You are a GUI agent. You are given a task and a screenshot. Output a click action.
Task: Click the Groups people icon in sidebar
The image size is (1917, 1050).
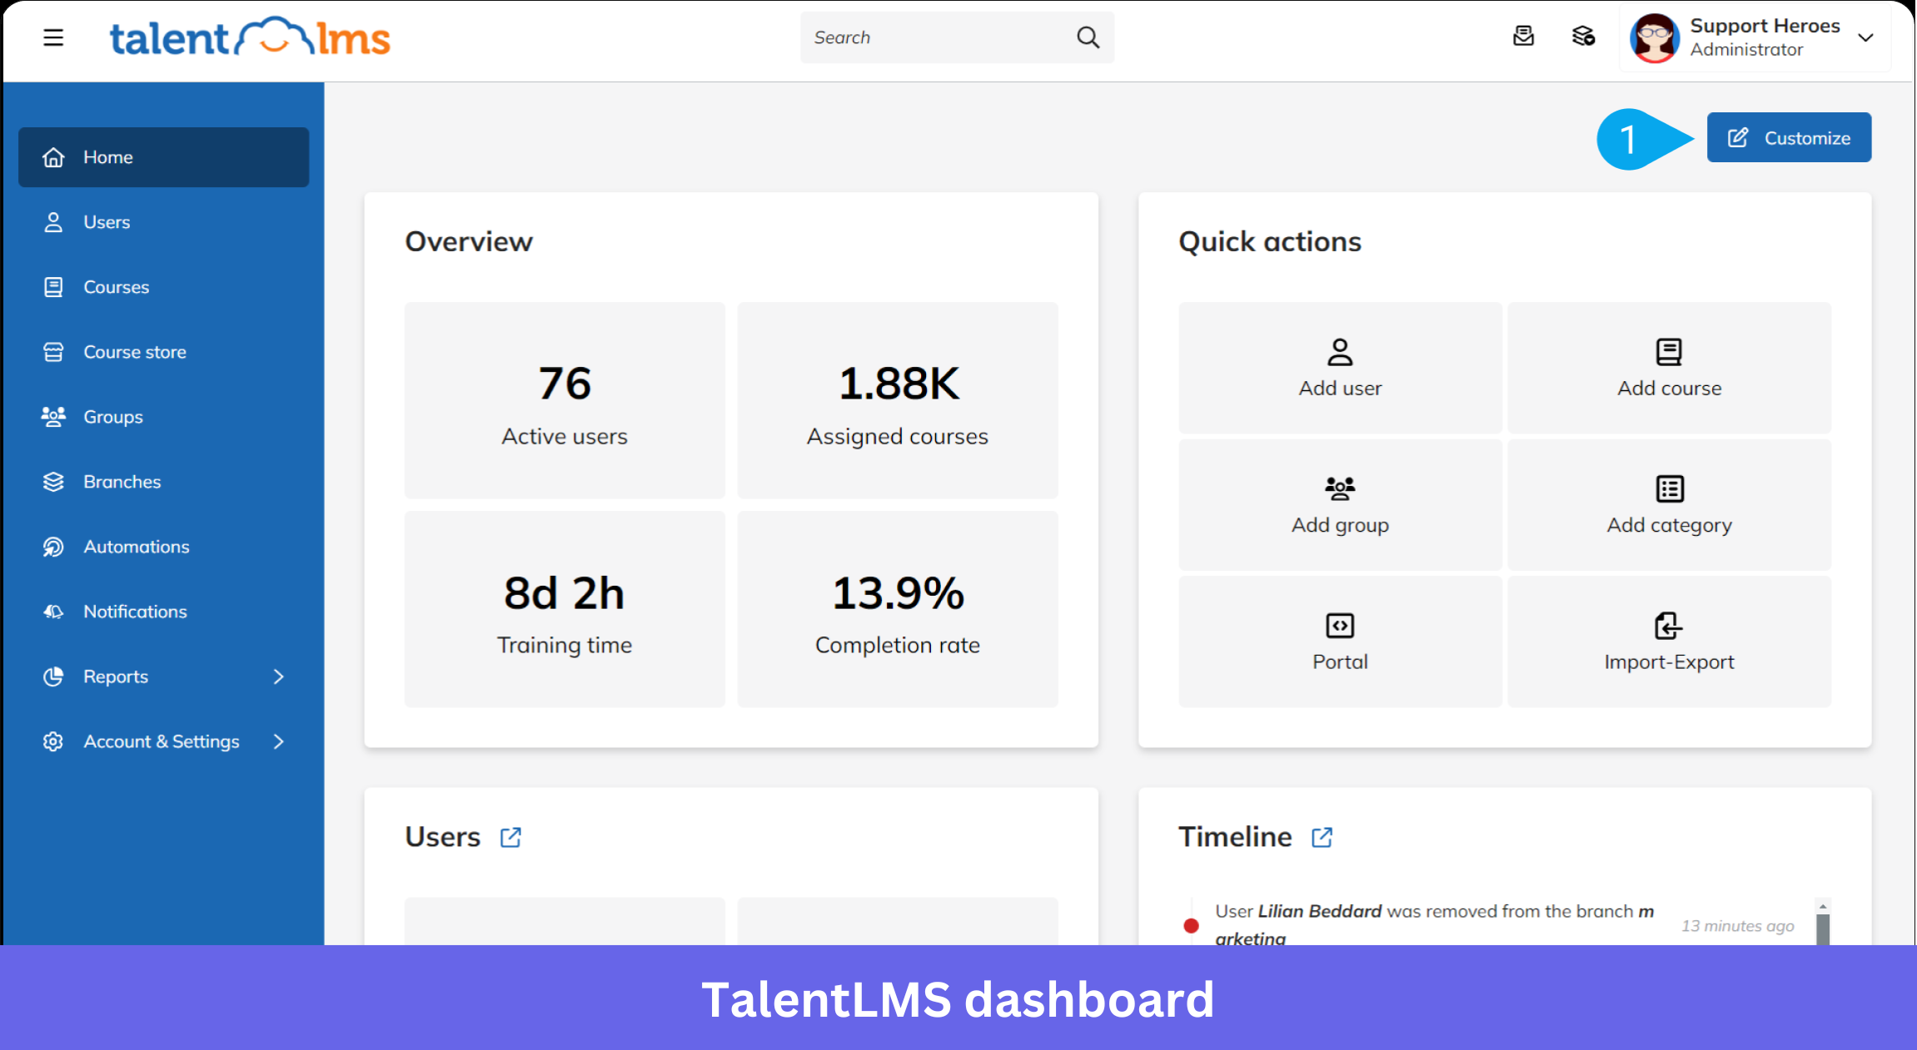53,417
